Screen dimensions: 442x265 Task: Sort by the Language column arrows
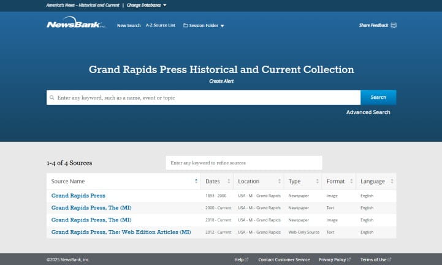[x=392, y=181]
